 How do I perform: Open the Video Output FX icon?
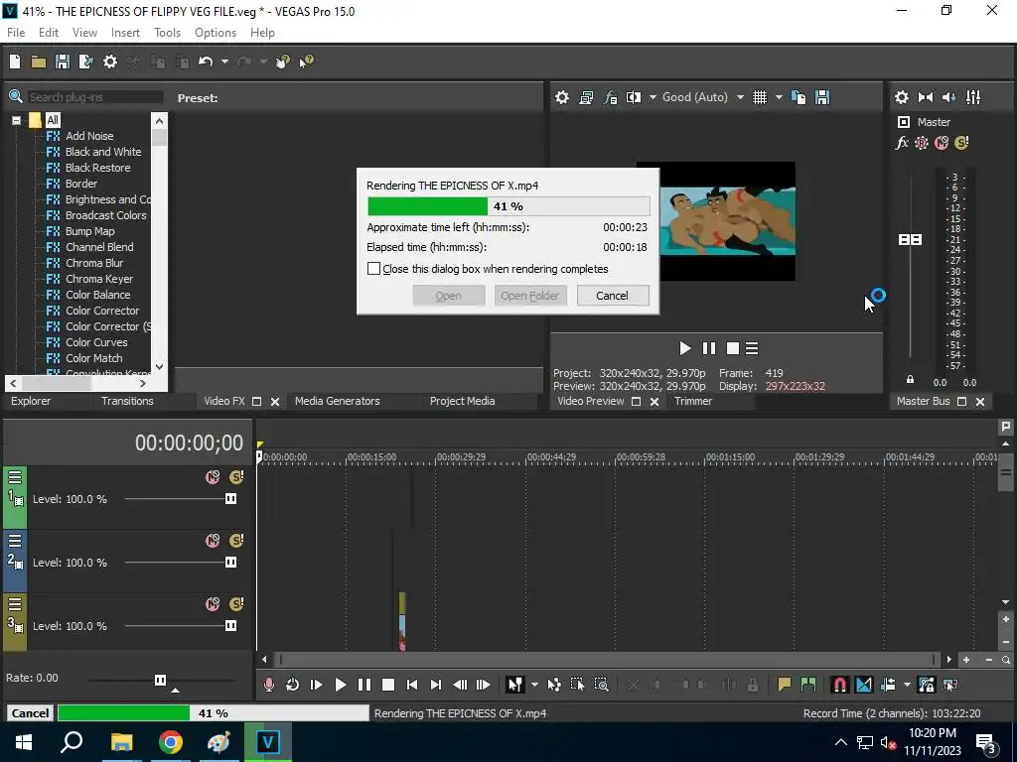coord(610,97)
